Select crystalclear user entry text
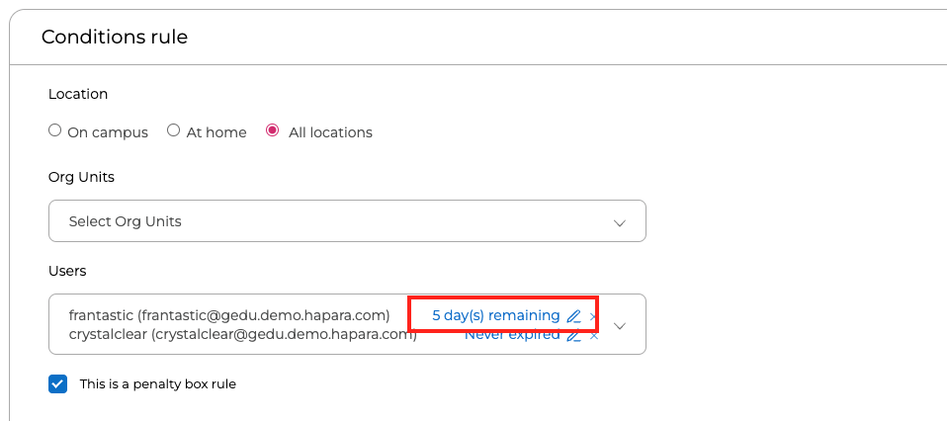Image resolution: width=947 pixels, height=421 pixels. 243,335
